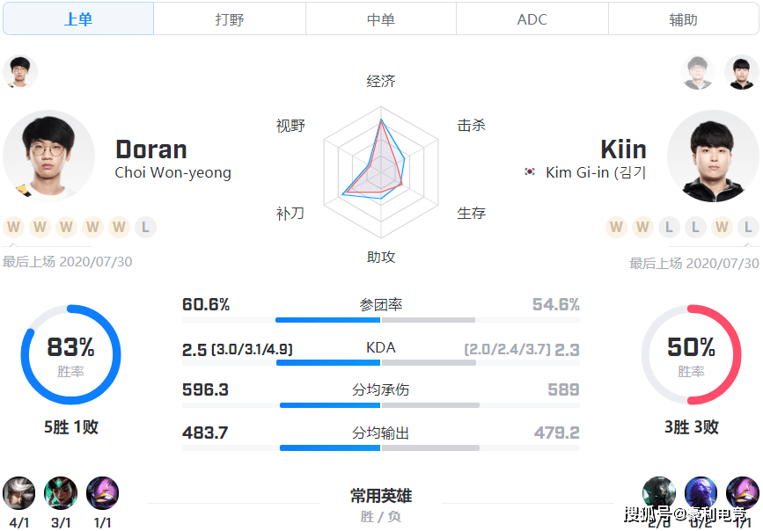Click the Korean flag beside Kim Gi-in

[x=530, y=172]
